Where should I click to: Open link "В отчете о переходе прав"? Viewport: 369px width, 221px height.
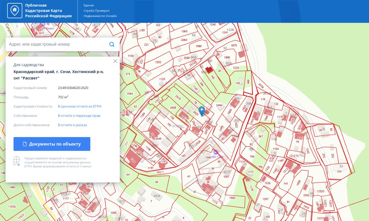(x=79, y=116)
